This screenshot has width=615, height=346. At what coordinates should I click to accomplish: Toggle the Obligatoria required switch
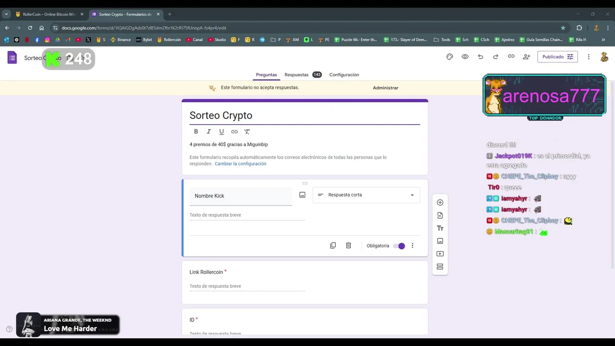[399, 246]
